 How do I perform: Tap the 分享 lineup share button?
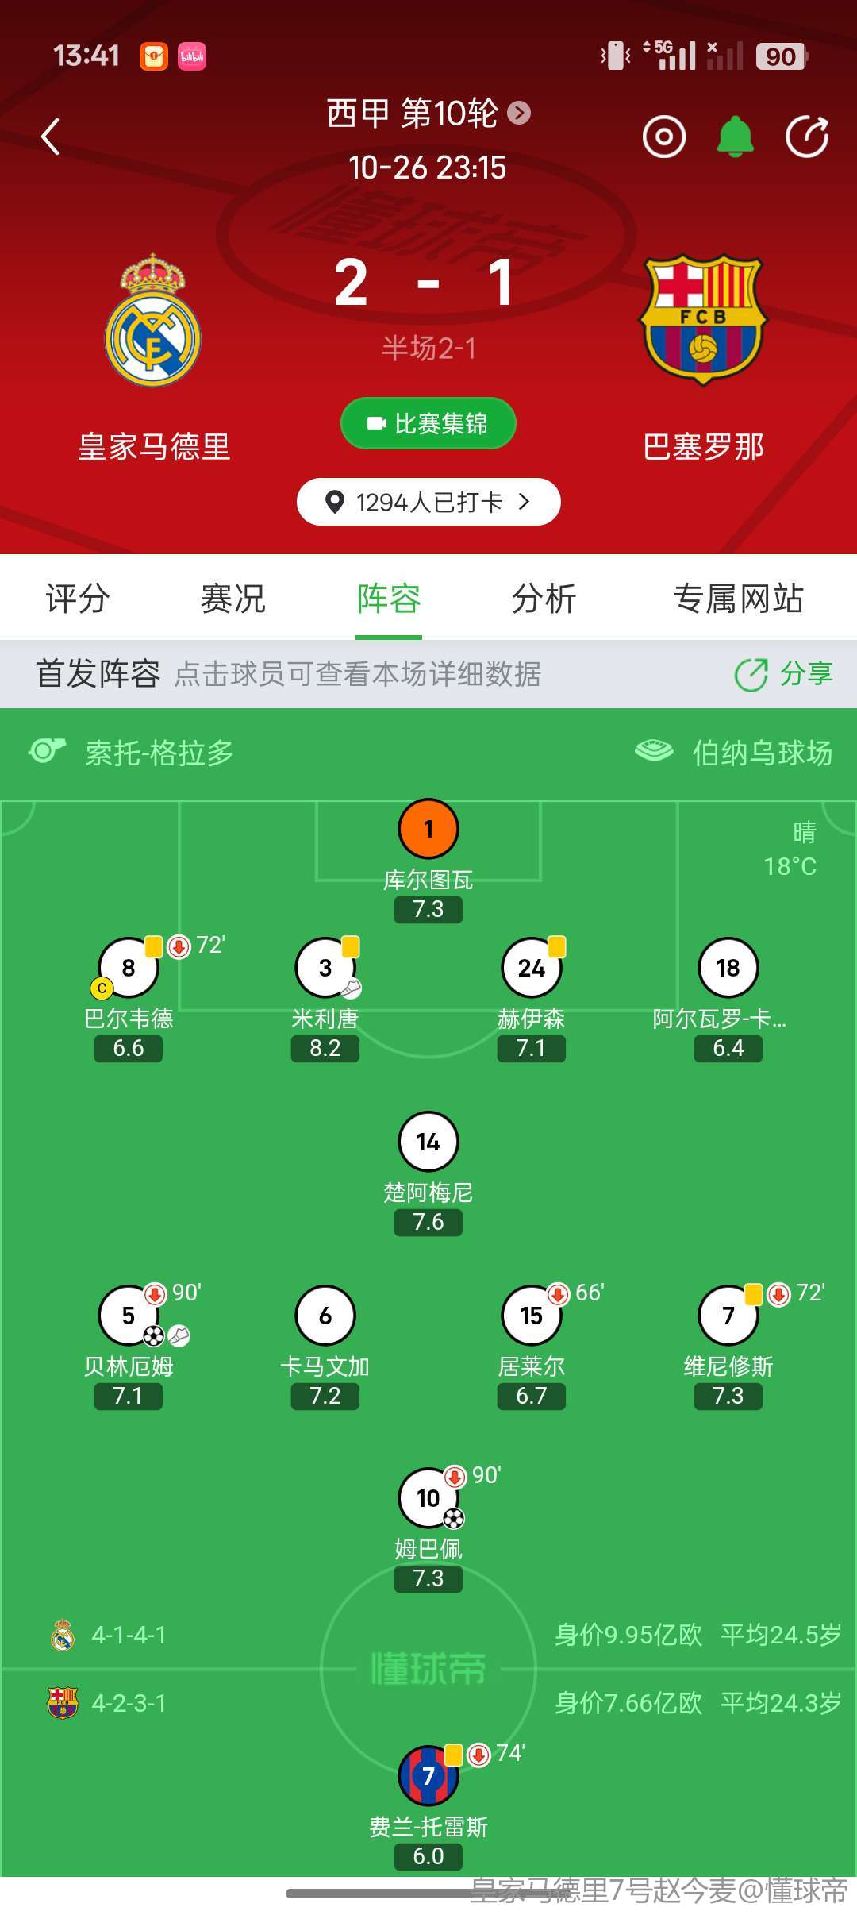coord(784,674)
